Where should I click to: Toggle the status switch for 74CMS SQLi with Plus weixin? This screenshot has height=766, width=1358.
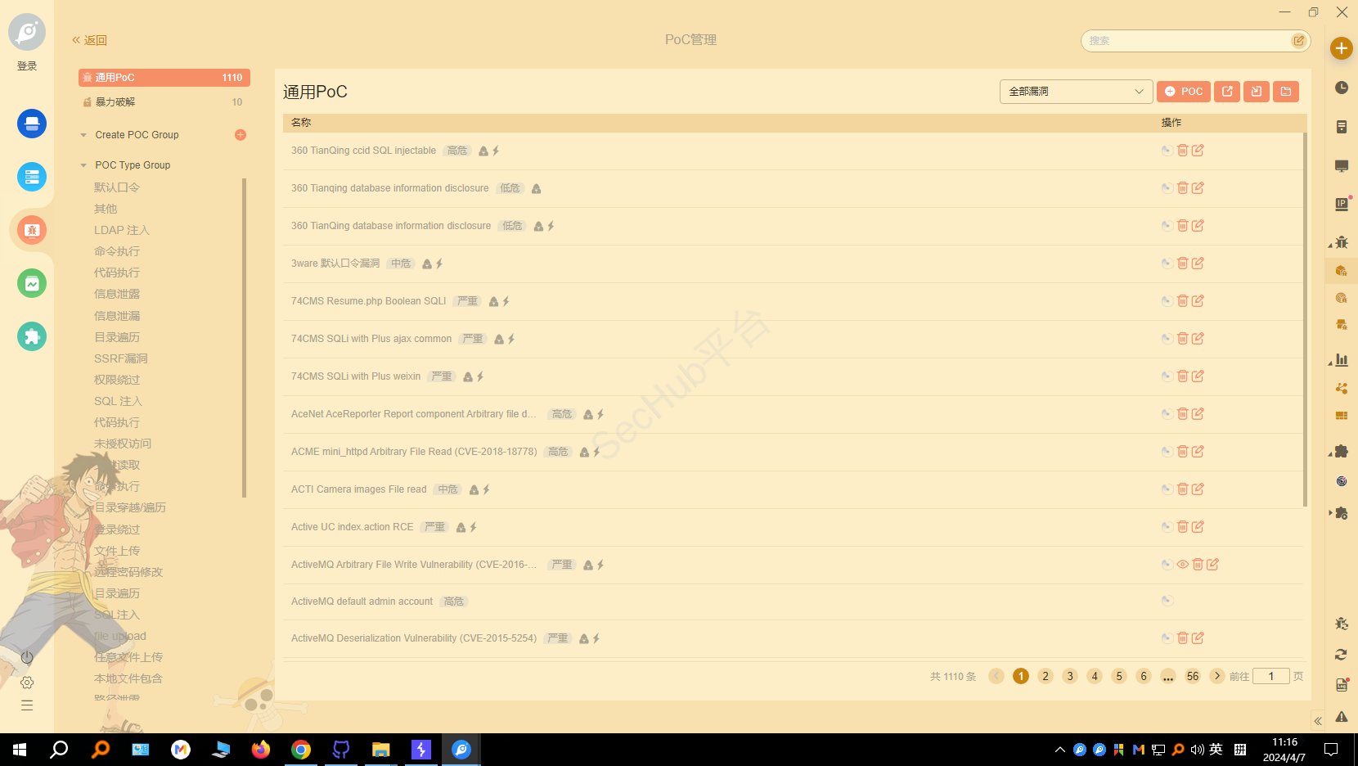pos(1167,376)
